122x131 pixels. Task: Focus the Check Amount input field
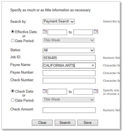(69, 110)
